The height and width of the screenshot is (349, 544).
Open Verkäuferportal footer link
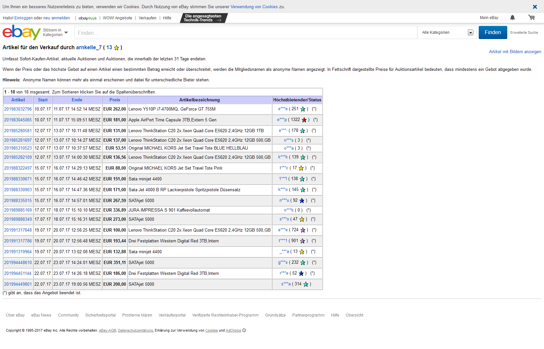click(172, 315)
